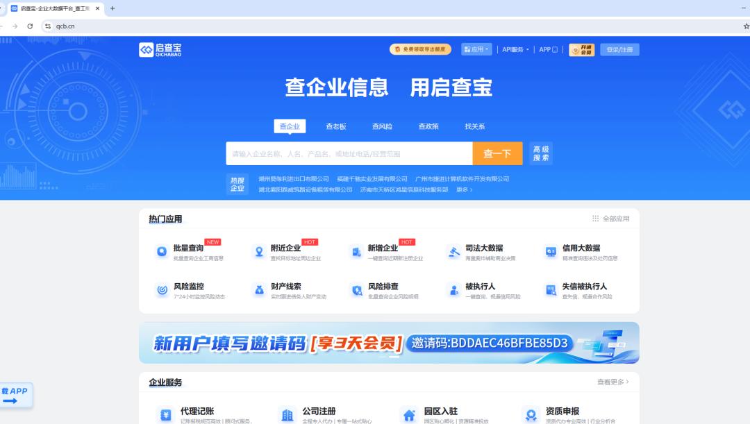Screen dimensions: 750x424
Task: Select the 司法大数据 gavel icon
Action: pos(454,252)
